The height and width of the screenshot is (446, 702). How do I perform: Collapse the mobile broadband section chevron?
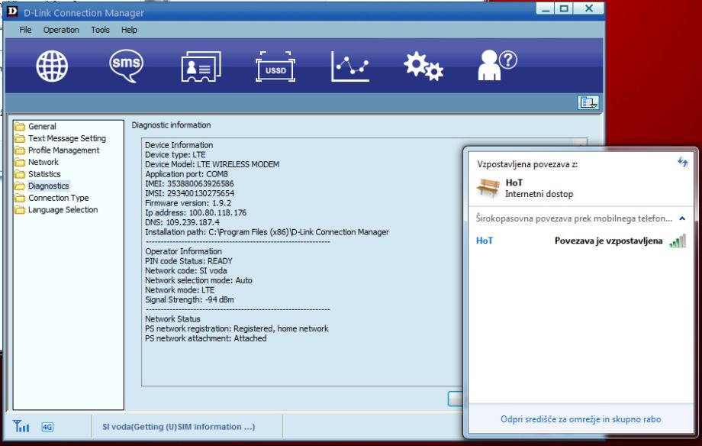pyautogui.click(x=681, y=219)
